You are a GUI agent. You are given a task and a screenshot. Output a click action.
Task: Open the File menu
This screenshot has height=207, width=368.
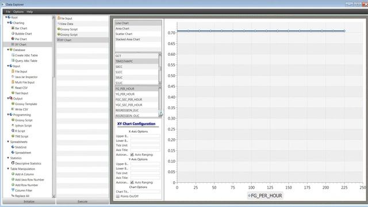[x=8, y=11]
